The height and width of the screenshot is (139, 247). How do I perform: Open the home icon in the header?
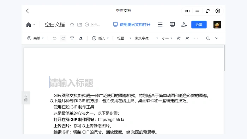coord(29,25)
